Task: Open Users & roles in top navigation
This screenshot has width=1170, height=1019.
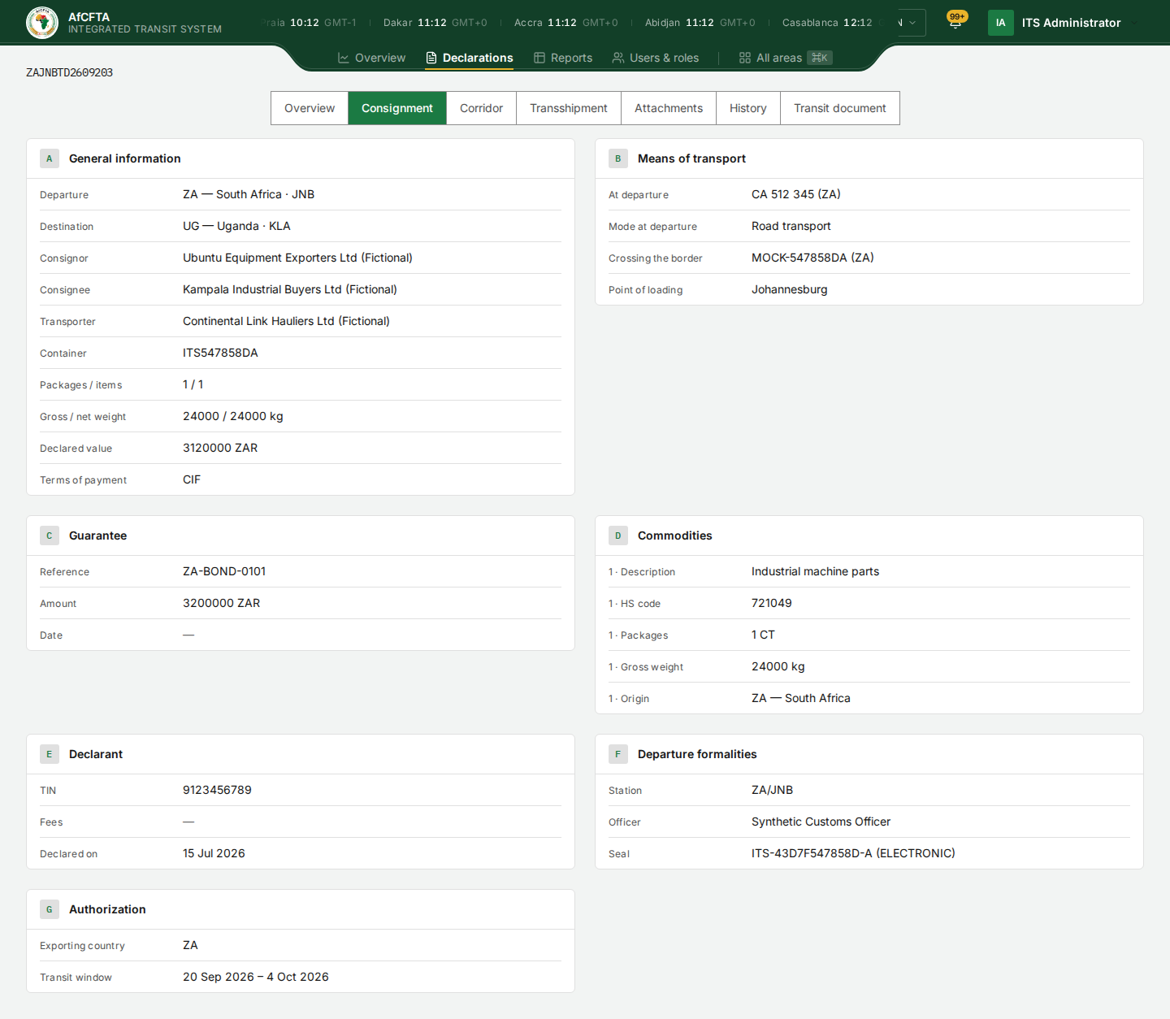Action: (x=656, y=58)
